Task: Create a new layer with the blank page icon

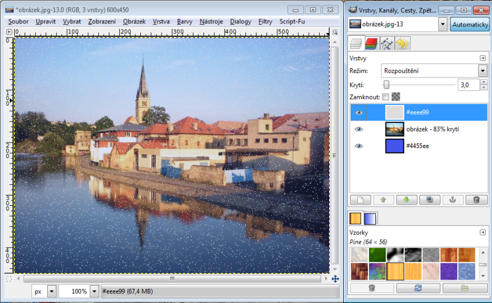Action: pos(360,200)
